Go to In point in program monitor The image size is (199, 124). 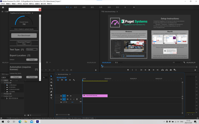[x=141, y=70]
